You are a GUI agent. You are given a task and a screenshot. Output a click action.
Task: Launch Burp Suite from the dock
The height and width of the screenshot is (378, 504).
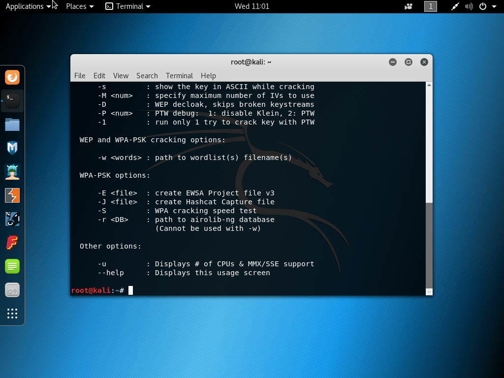12,195
